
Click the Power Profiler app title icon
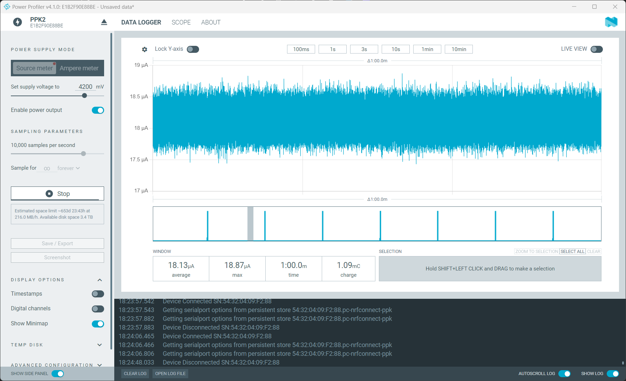tap(7, 7)
